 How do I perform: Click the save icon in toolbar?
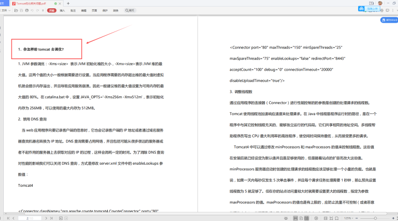(22, 10)
